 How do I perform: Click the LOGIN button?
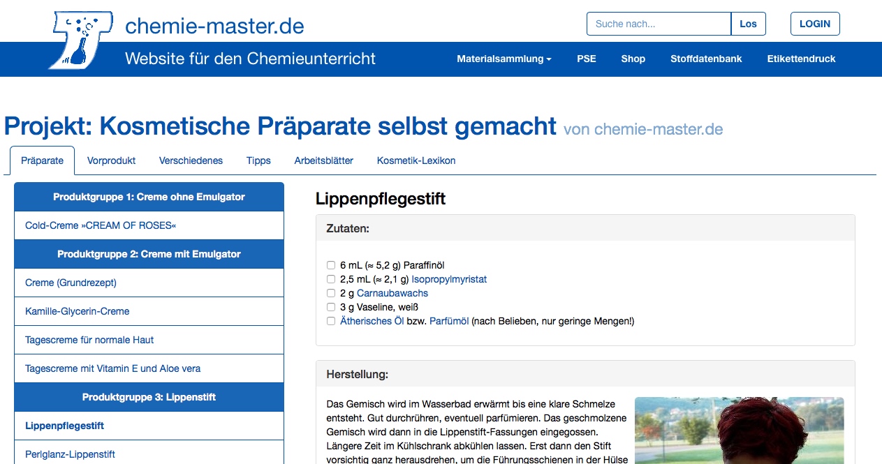[x=815, y=24]
